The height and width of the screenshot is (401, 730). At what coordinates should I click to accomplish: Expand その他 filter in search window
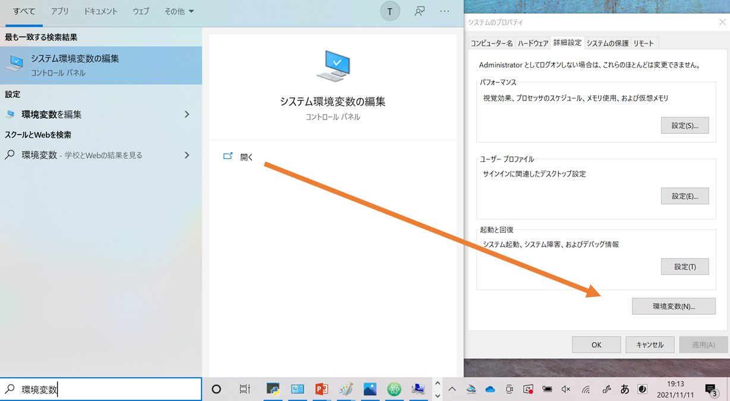click(178, 11)
